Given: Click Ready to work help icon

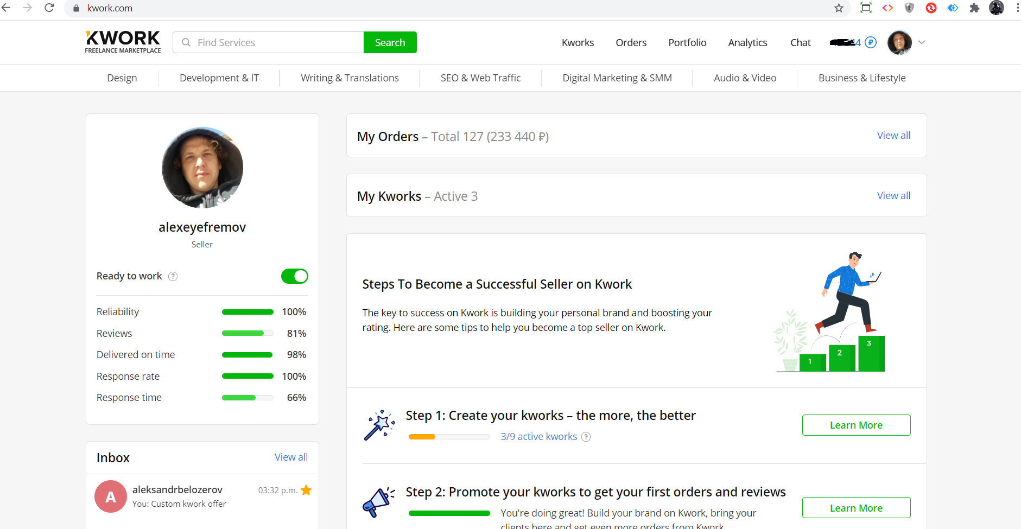Looking at the screenshot, I should click(173, 276).
